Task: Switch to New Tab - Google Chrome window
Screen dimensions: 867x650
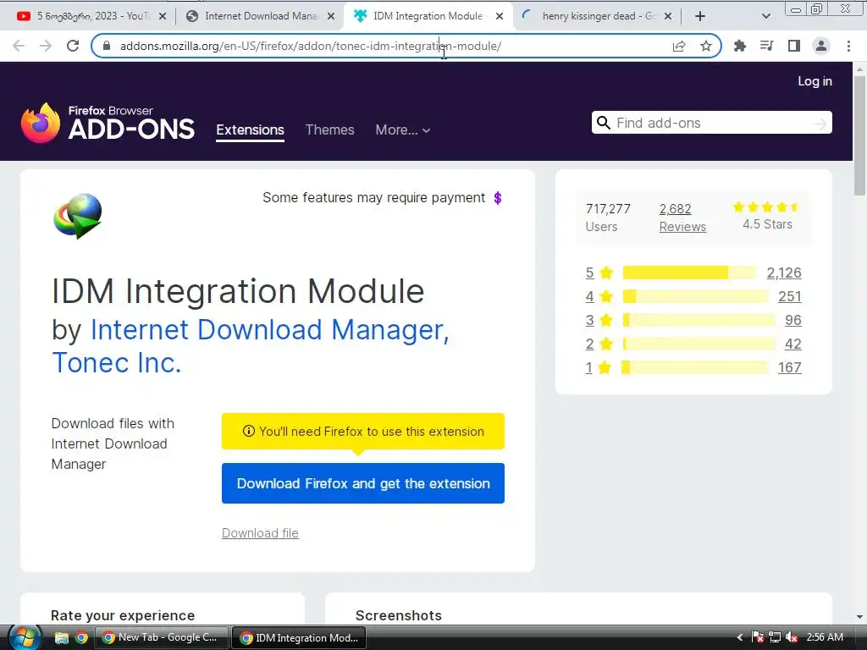Action: click(x=162, y=637)
